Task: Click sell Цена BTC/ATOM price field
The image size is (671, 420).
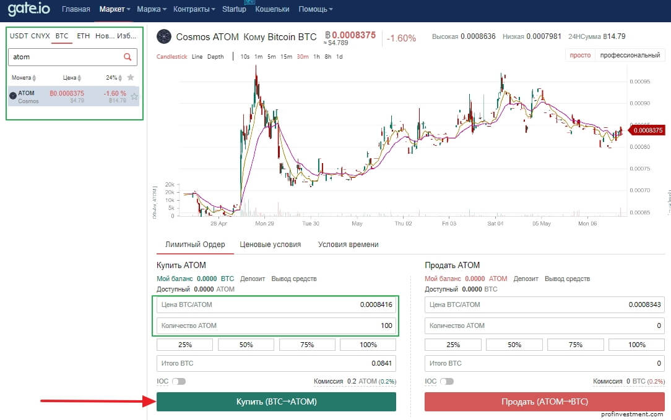Action: point(544,304)
